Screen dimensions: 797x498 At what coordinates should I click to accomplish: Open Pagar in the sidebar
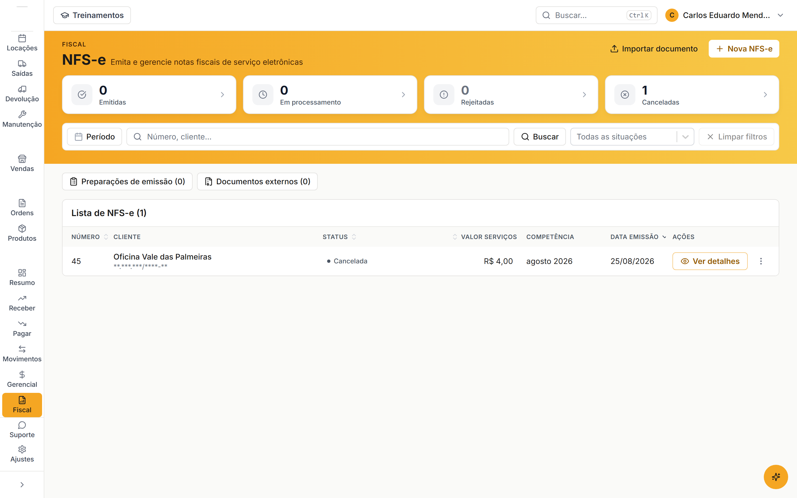[x=22, y=328]
